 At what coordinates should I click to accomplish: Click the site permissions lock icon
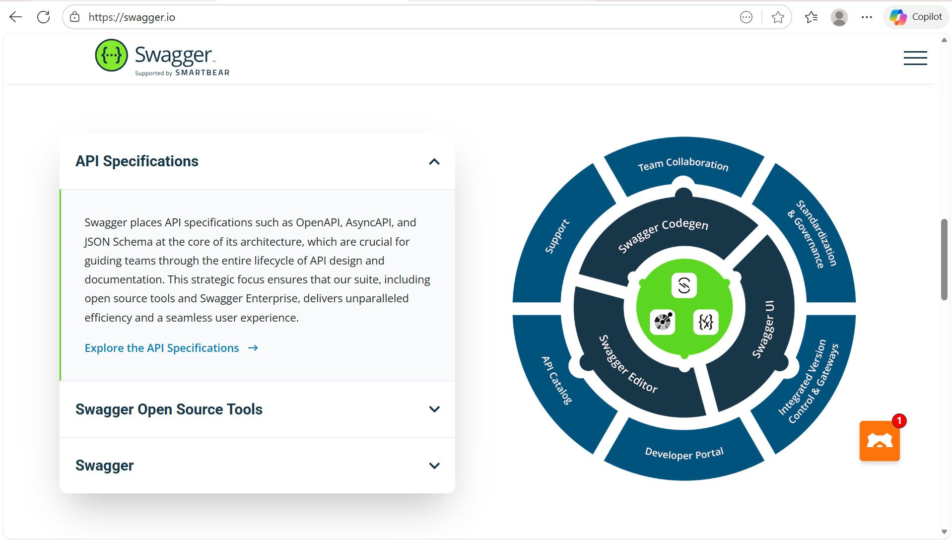click(74, 16)
